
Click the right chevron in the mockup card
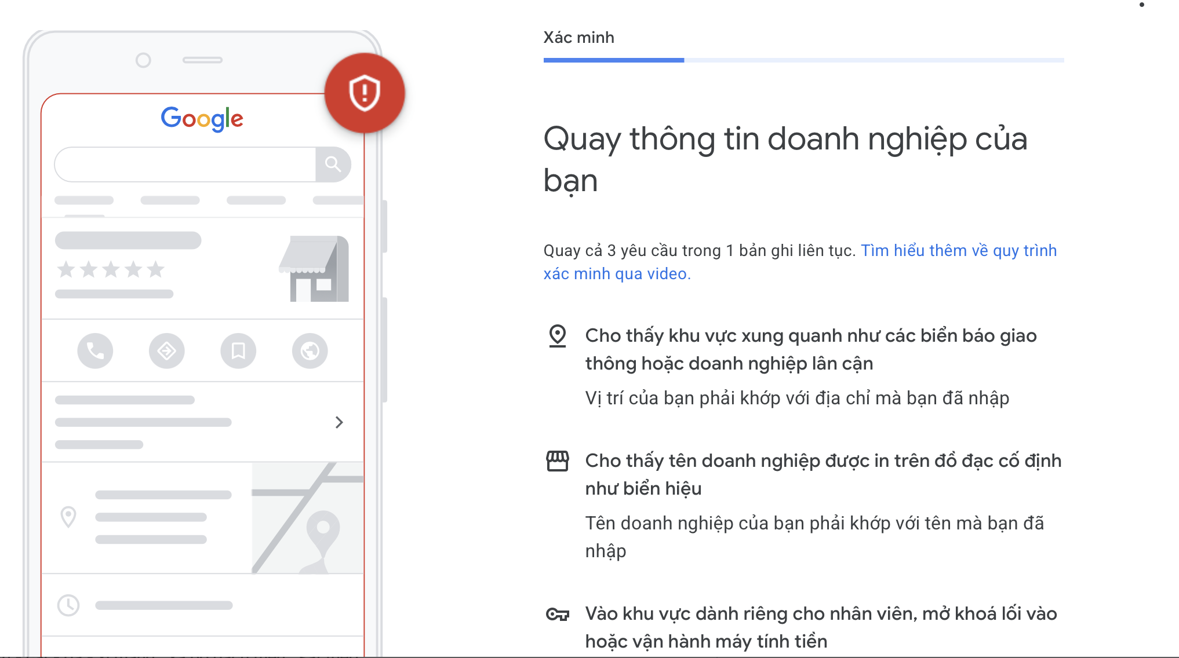[339, 422]
